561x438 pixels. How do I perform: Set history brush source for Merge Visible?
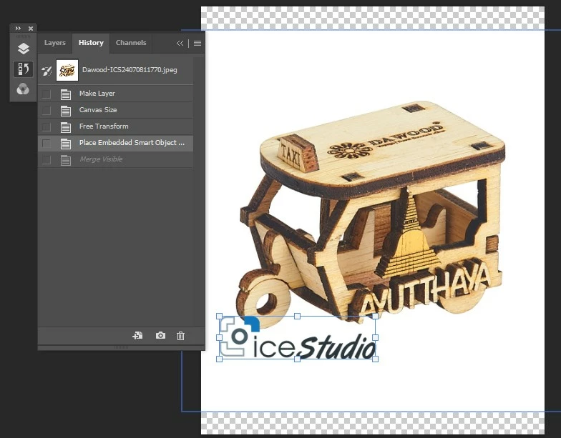[46, 160]
